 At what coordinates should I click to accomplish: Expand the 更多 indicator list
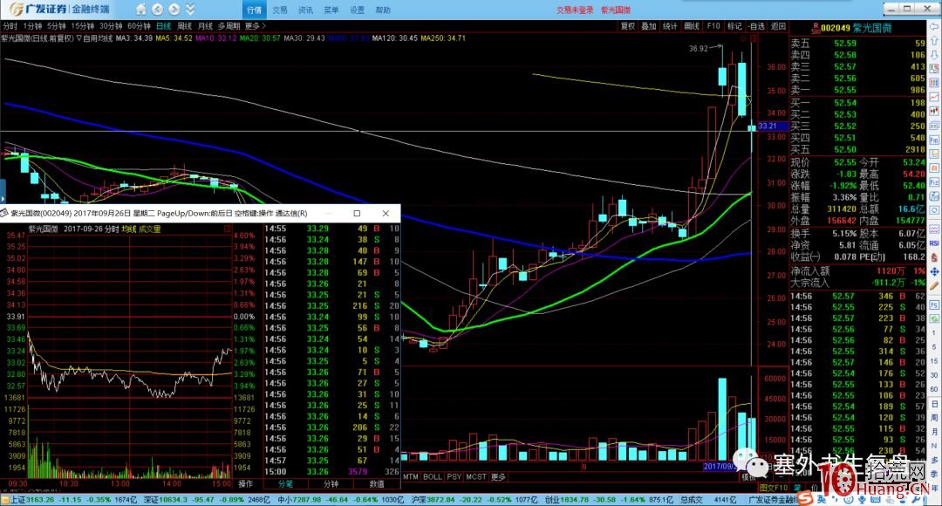tap(499, 476)
